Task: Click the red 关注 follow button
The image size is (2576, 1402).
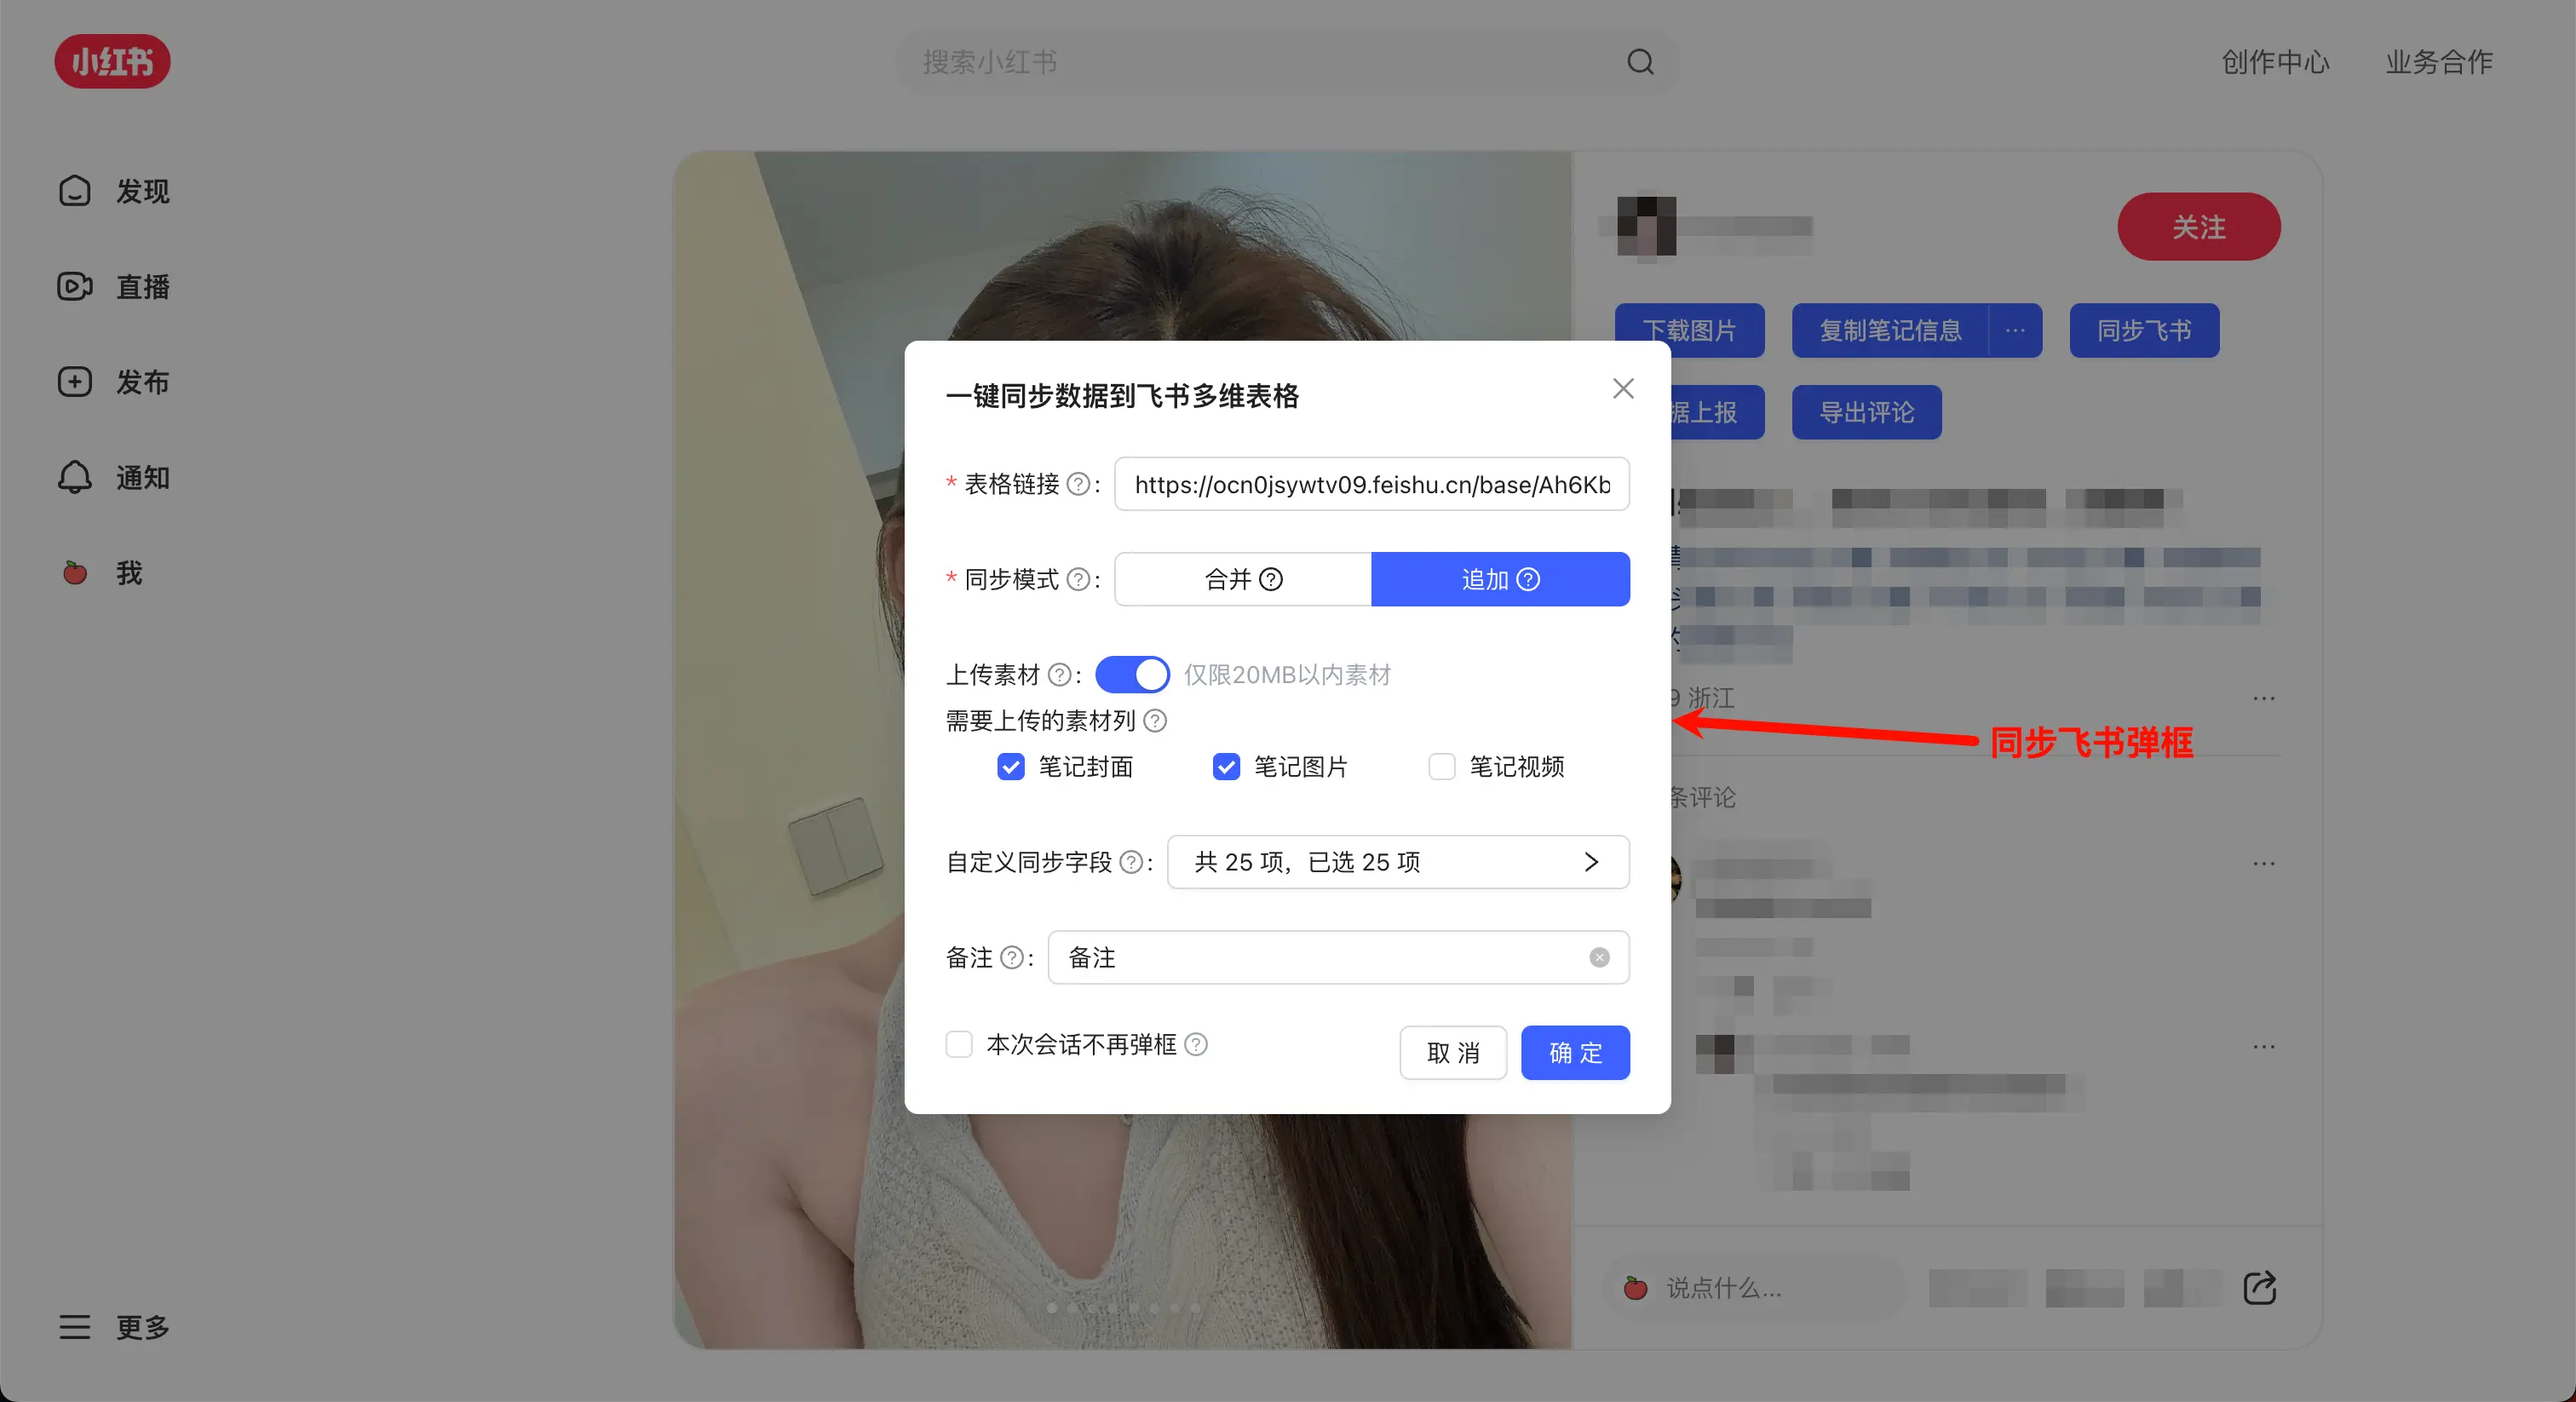Action: pyautogui.click(x=2198, y=227)
